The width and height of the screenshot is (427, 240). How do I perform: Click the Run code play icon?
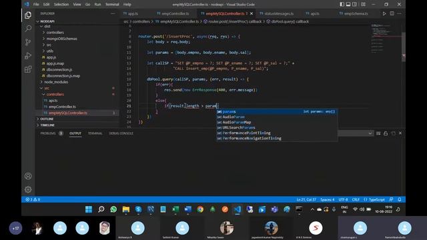pos(384,13)
